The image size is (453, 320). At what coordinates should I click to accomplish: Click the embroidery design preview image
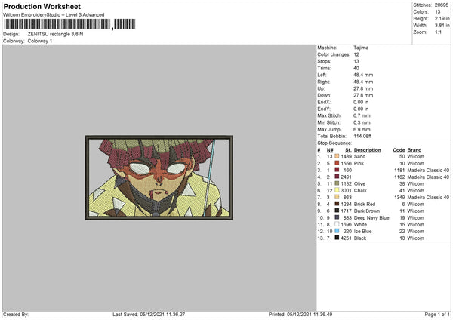159,177
